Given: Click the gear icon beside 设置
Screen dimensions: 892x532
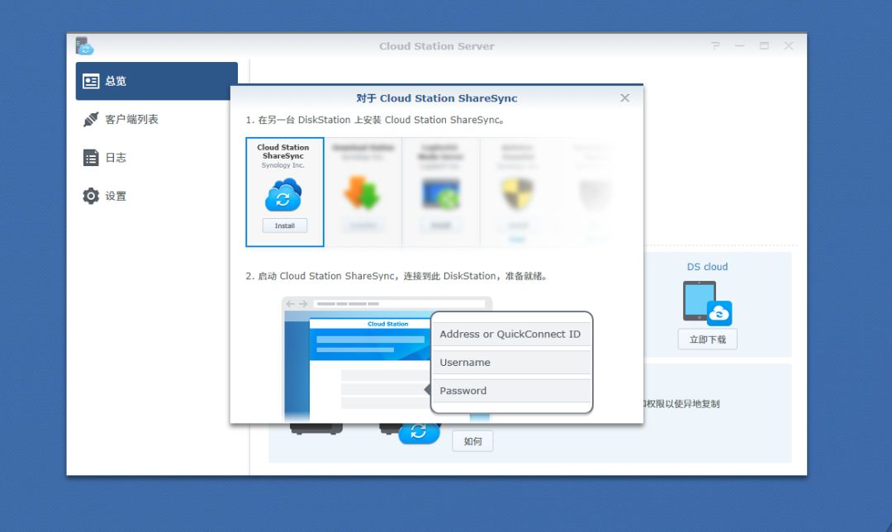Looking at the screenshot, I should tap(91, 196).
